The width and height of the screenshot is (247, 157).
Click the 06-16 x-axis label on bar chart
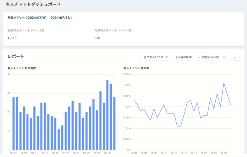(66, 153)
